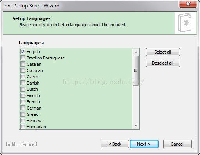
Task: Check the Brazilian Portuguese checkbox
Action: (23, 58)
